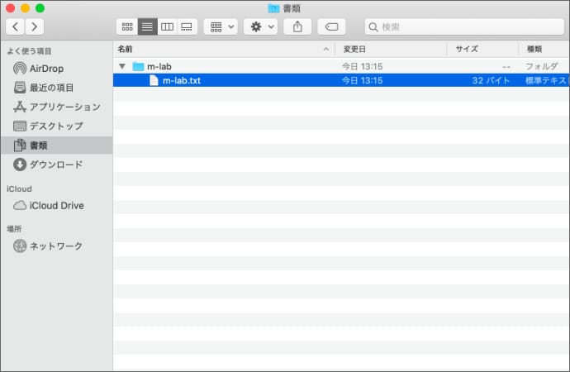Switch to column view mode
The width and height of the screenshot is (570, 372).
click(167, 26)
